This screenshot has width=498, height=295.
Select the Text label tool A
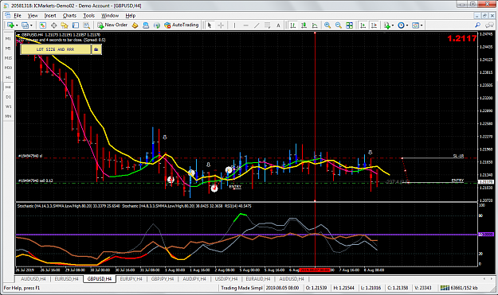click(278, 25)
